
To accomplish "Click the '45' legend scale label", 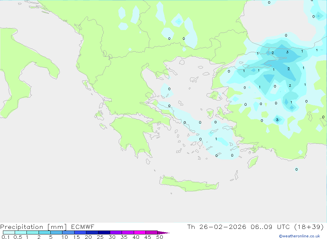I will (x=148, y=237).
